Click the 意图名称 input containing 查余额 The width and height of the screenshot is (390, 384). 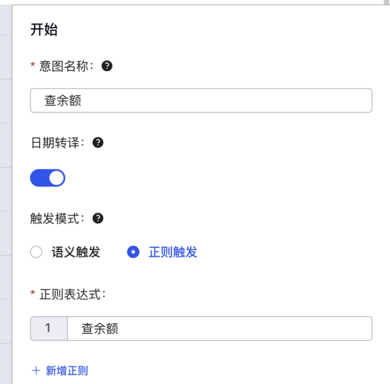click(x=201, y=100)
